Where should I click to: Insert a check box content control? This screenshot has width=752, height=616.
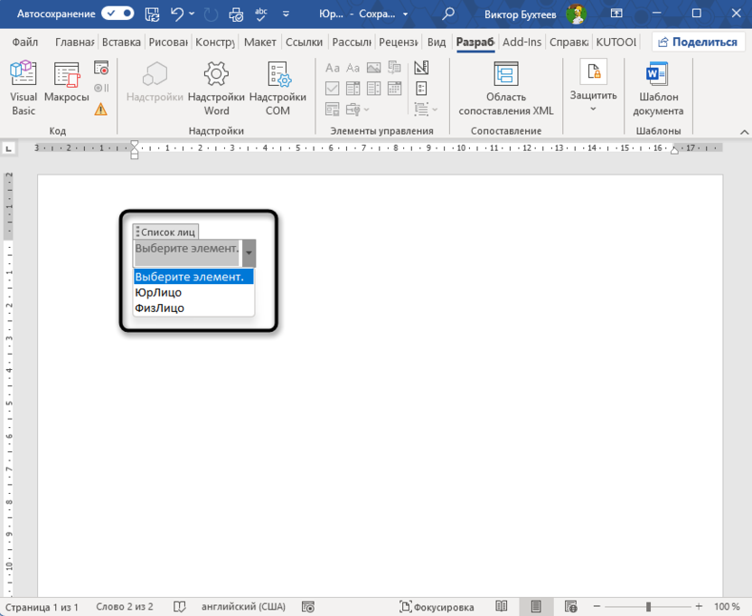pos(334,88)
